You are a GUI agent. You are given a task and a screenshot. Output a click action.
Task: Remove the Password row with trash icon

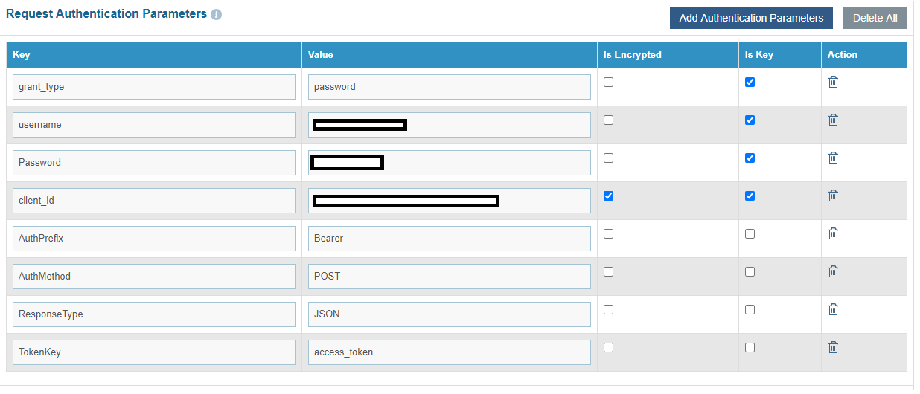[x=833, y=158]
